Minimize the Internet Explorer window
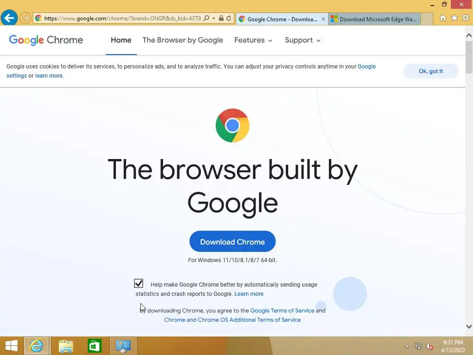This screenshot has width=473, height=355. click(432, 5)
